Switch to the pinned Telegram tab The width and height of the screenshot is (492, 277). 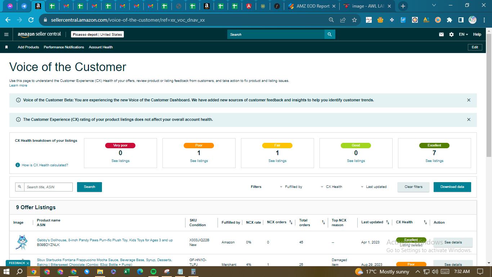click(24, 6)
